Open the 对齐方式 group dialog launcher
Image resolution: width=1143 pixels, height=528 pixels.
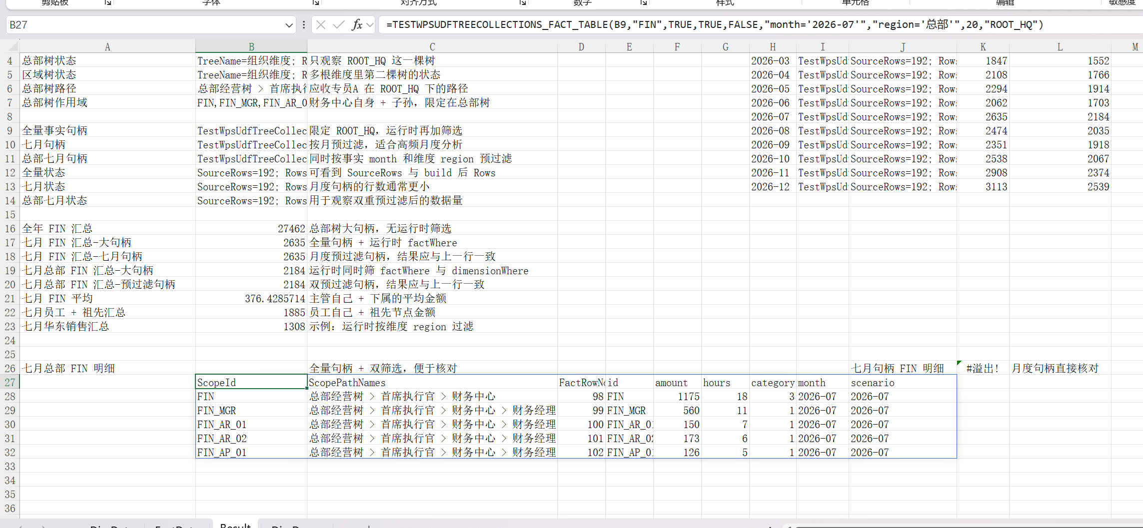click(x=522, y=2)
